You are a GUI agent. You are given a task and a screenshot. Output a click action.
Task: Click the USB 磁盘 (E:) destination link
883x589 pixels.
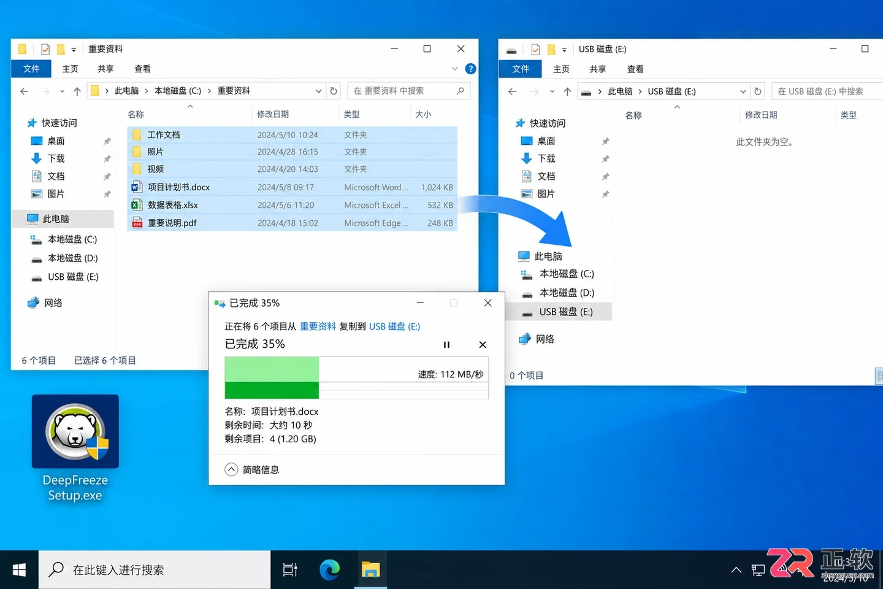point(395,326)
